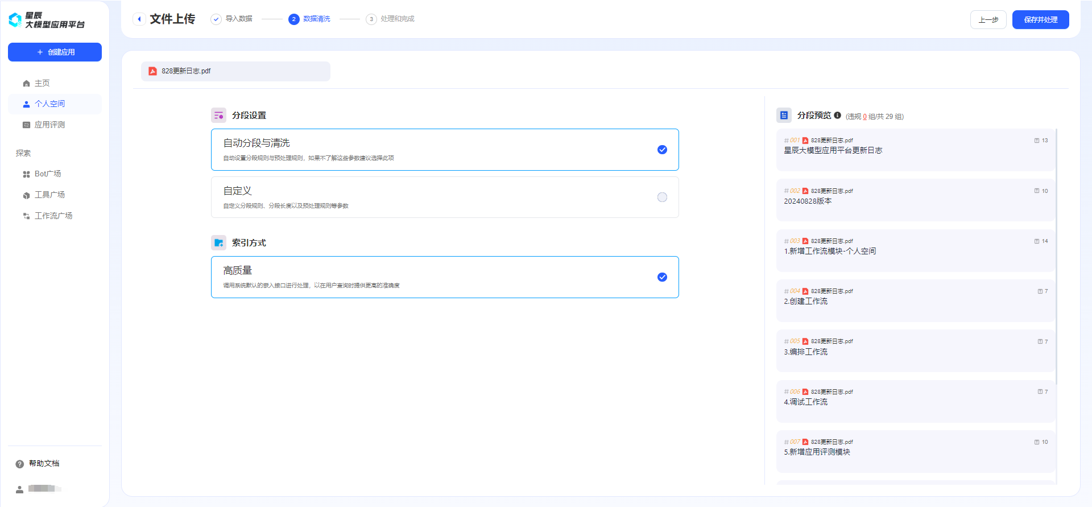Click the PDF icon in segment #002
The width and height of the screenshot is (1092, 507).
805,191
